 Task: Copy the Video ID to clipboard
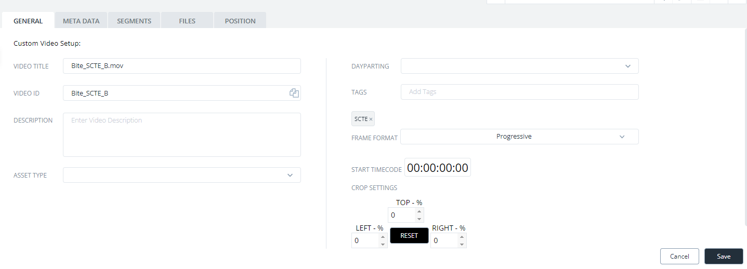coord(294,93)
